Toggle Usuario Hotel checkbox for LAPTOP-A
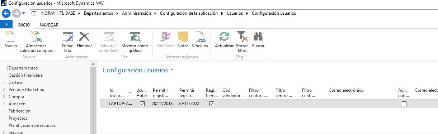The width and height of the screenshot is (438, 134). [x=142, y=104]
